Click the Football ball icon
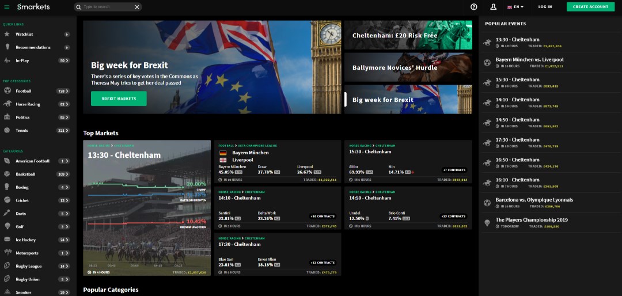Image resolution: width=622 pixels, height=296 pixels. pos(7,91)
